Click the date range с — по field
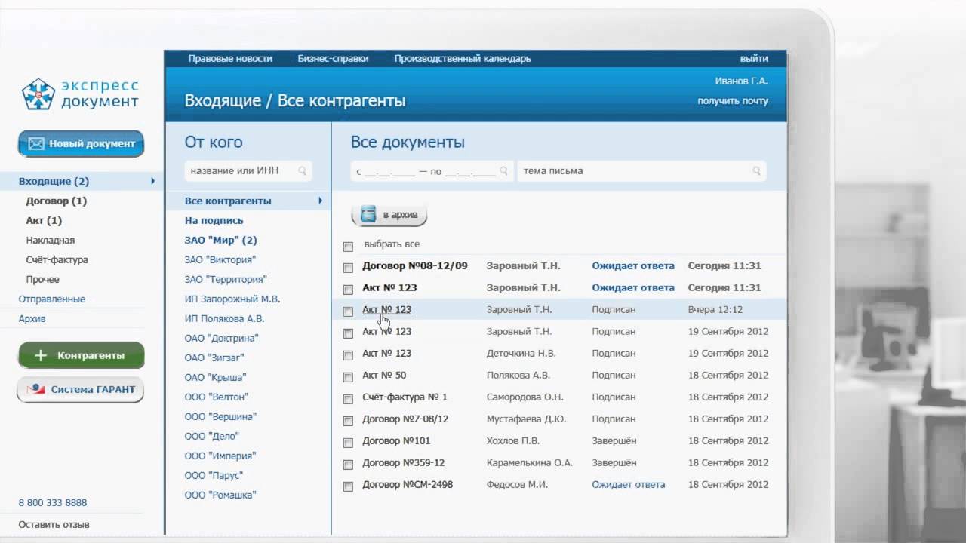This screenshot has width=966, height=543. point(432,171)
